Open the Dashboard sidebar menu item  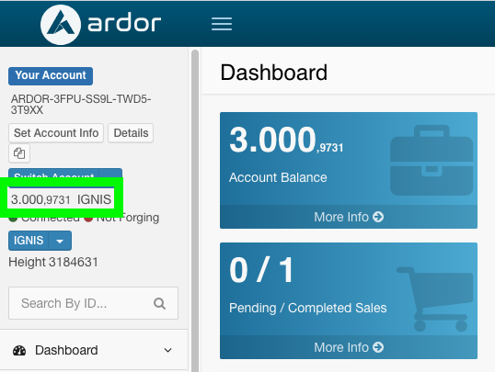(94, 350)
